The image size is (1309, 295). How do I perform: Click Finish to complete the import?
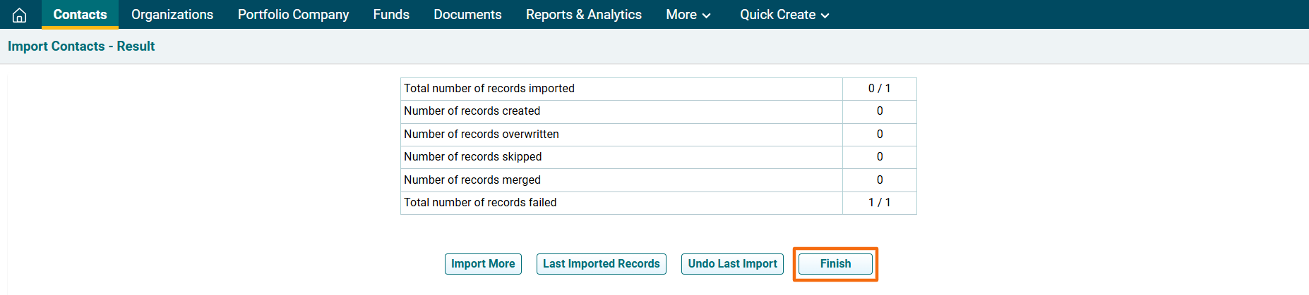[x=835, y=264]
